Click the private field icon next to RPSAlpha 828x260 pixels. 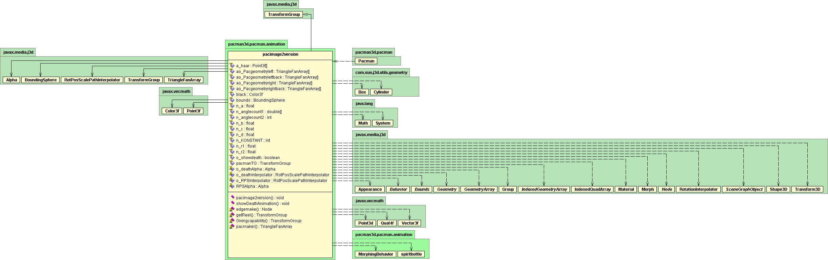click(232, 186)
